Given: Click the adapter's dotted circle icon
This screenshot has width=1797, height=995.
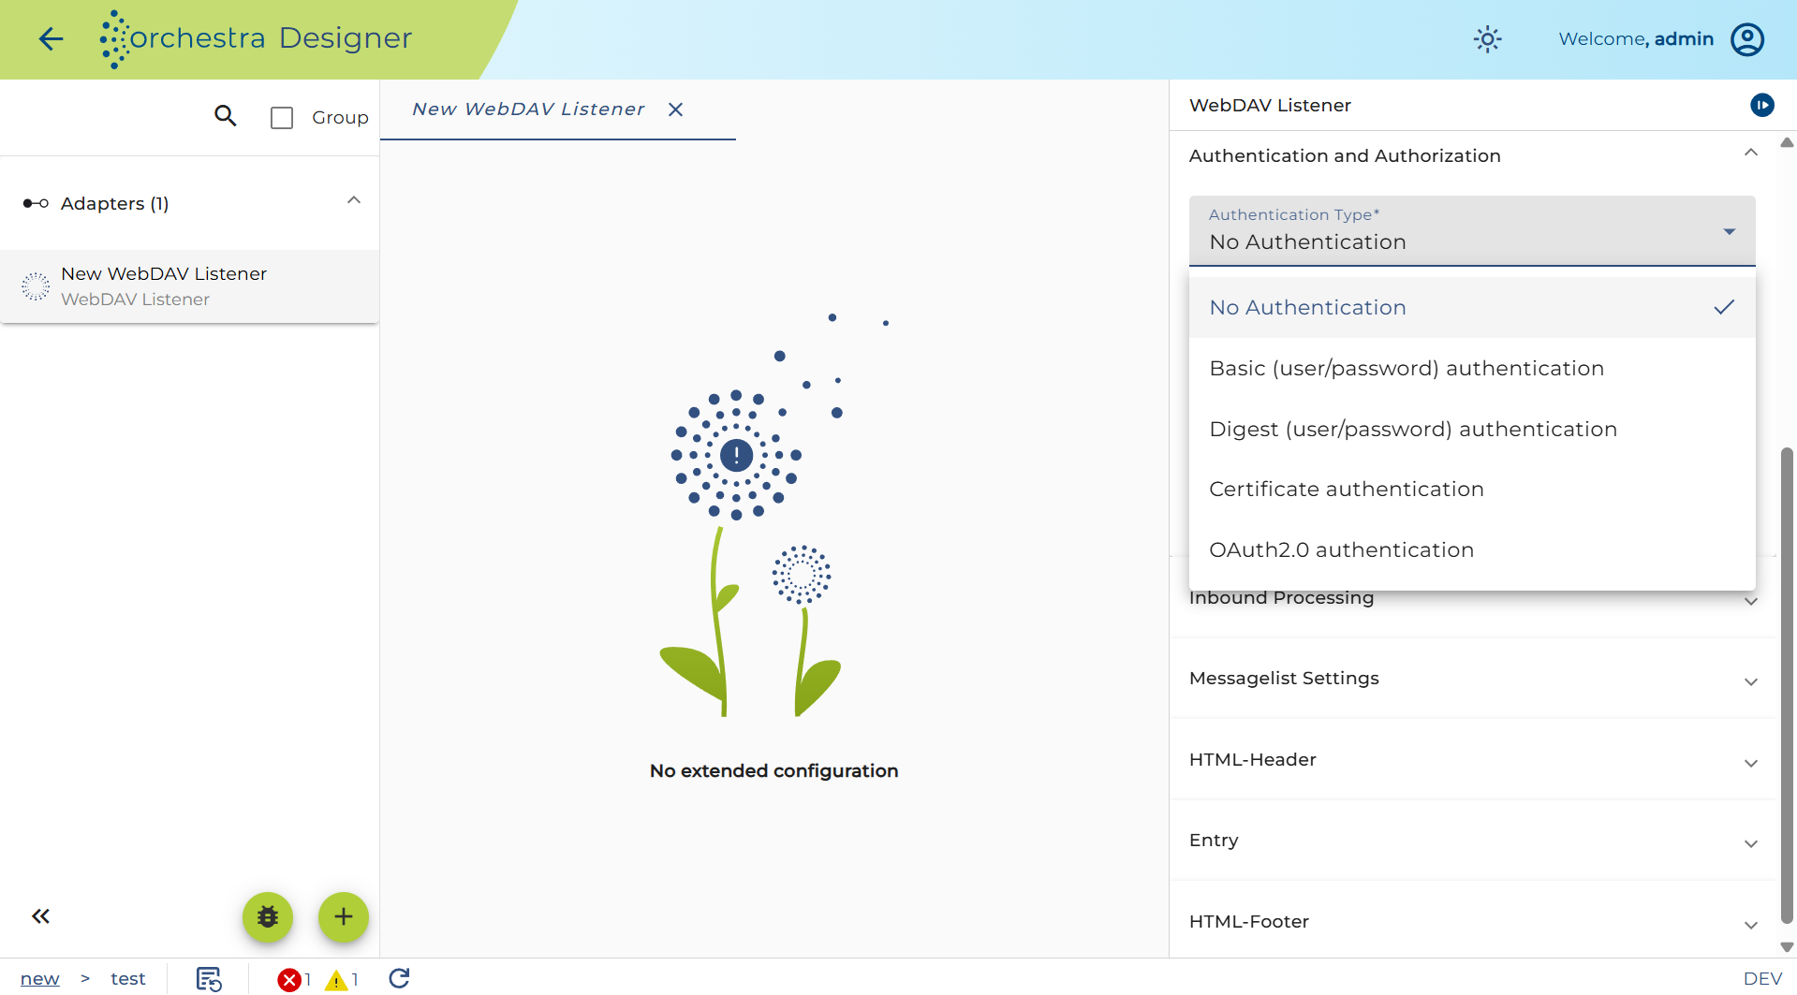Looking at the screenshot, I should (x=36, y=286).
